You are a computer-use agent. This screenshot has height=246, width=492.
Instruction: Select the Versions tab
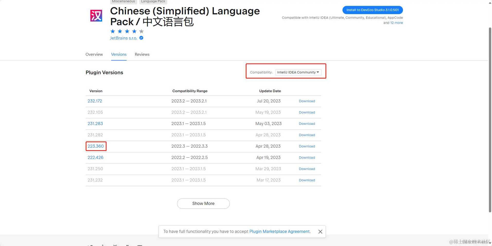pos(119,54)
